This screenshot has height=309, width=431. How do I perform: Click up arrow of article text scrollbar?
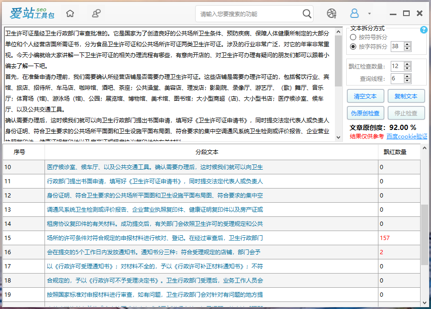coord(338,32)
